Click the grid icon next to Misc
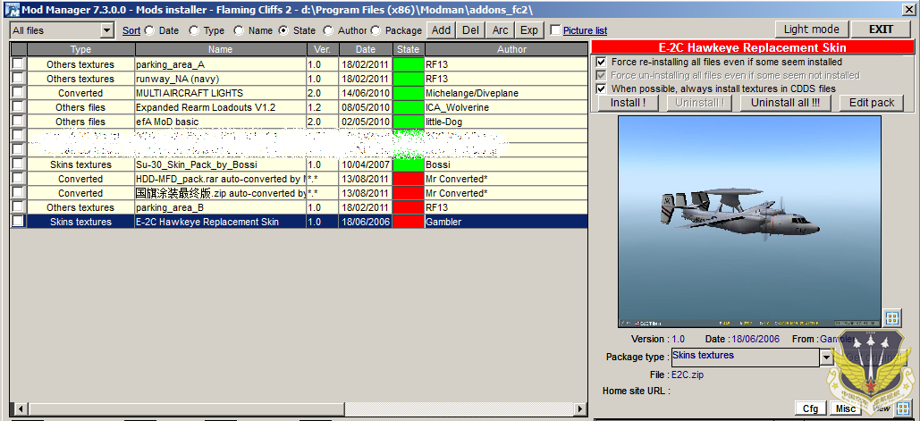This screenshot has height=421, width=920. pyautogui.click(x=904, y=408)
